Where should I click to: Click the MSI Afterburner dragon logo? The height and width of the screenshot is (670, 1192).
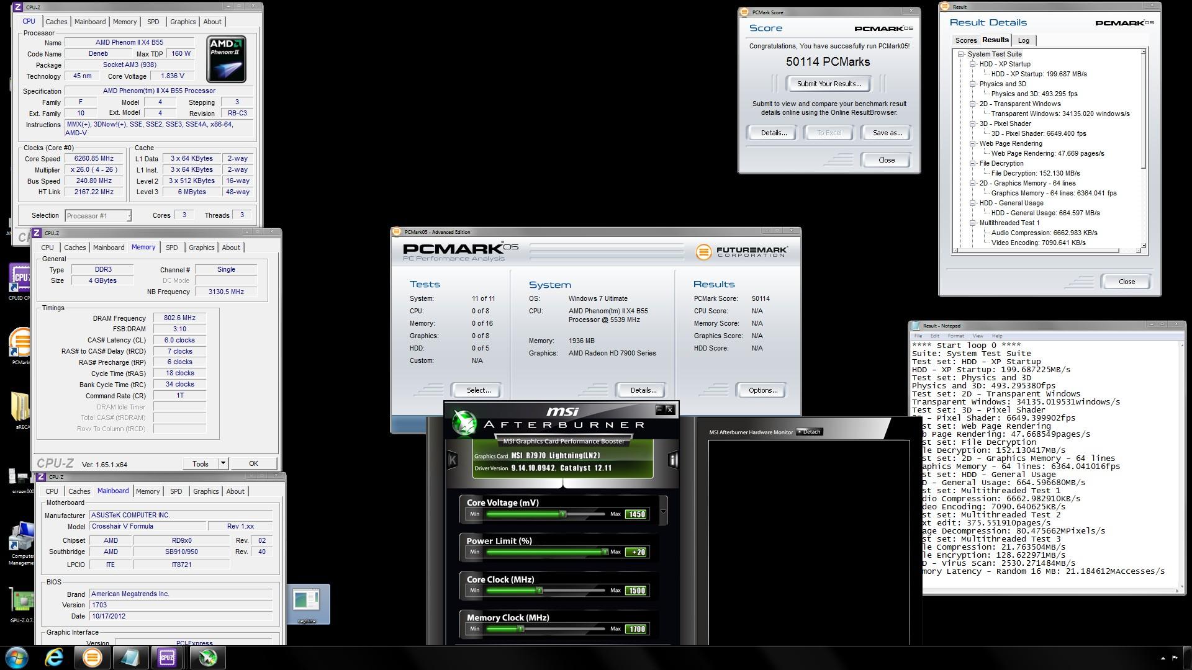tap(464, 422)
